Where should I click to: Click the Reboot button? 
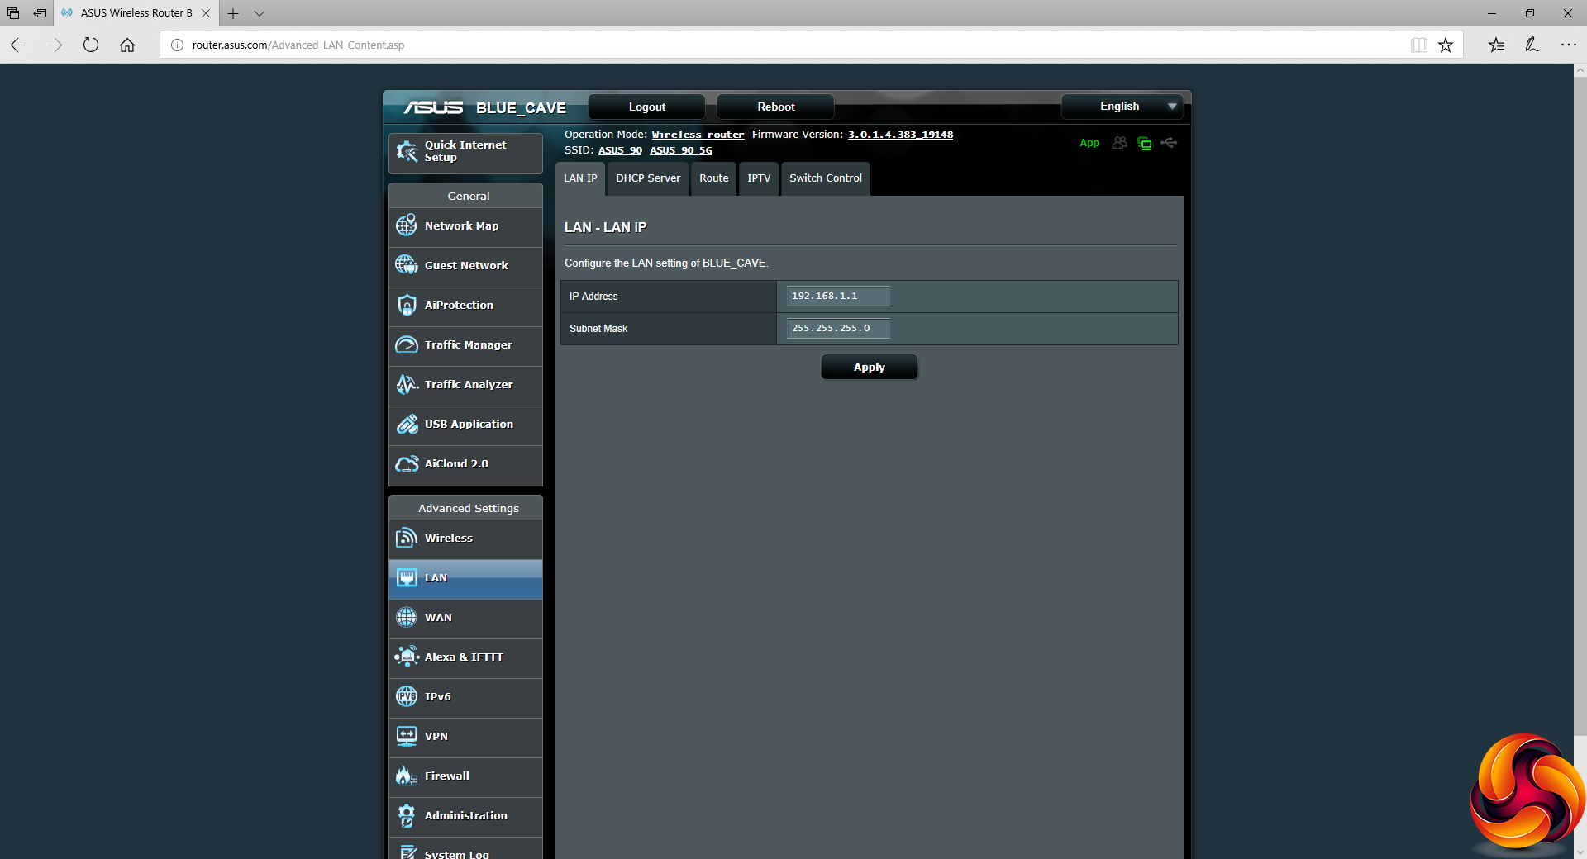[x=775, y=107]
